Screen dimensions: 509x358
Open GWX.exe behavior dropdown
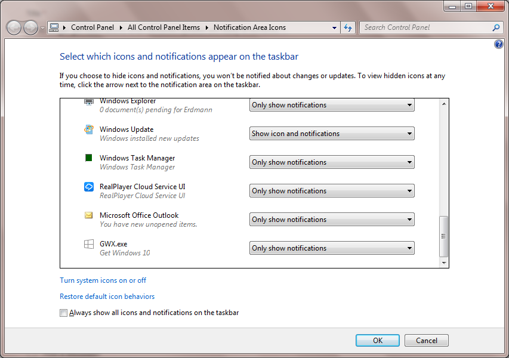pos(332,248)
